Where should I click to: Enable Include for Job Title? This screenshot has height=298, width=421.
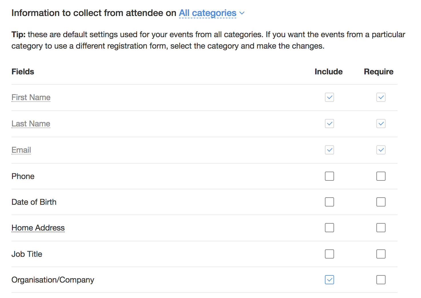[329, 254]
